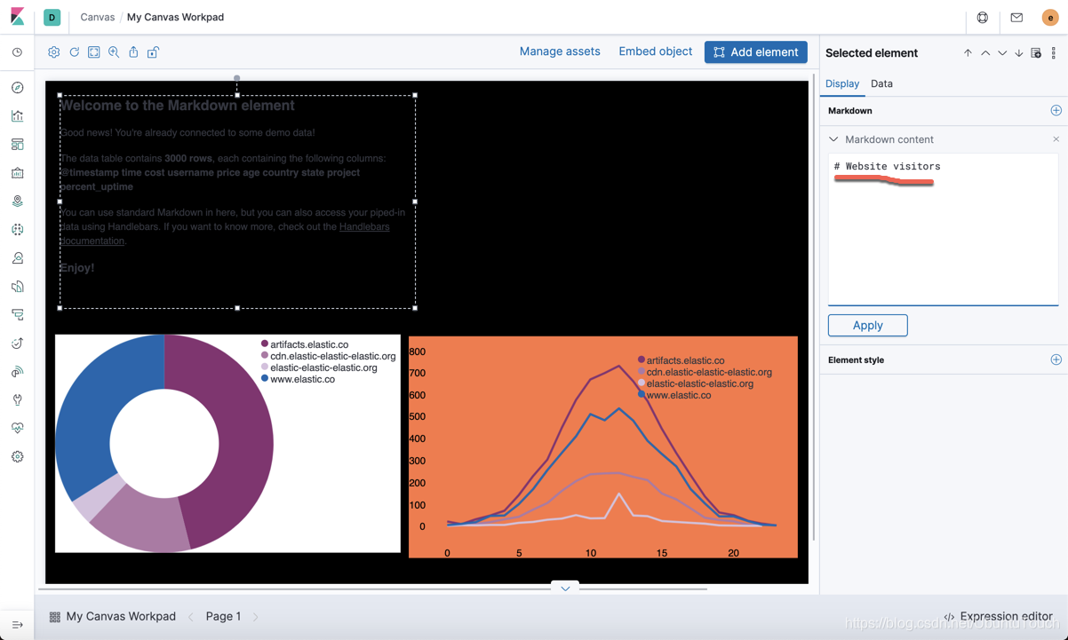
Task: Open Maps from the sidebar
Action: (x=17, y=201)
